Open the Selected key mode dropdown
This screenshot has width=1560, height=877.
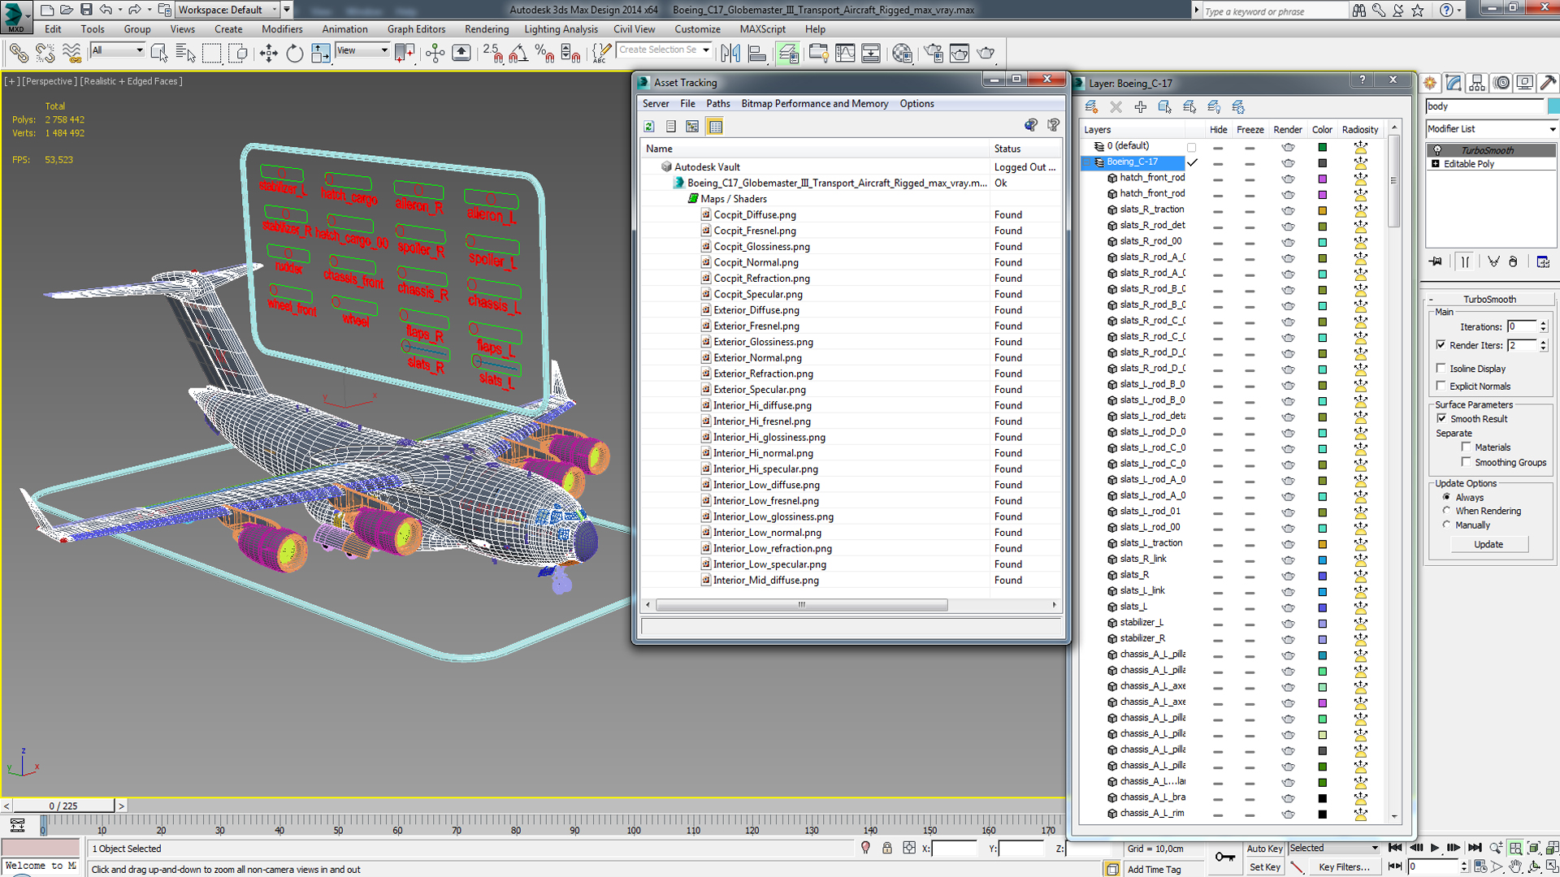pos(1334,848)
